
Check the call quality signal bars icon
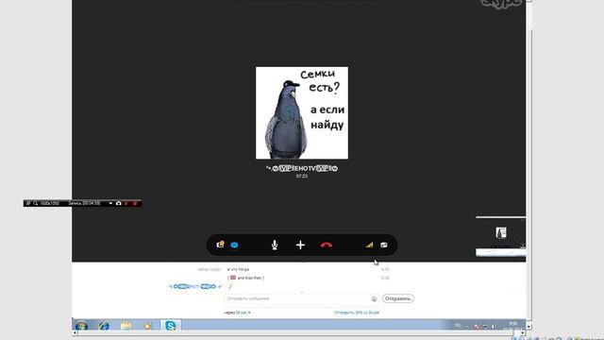coord(369,245)
